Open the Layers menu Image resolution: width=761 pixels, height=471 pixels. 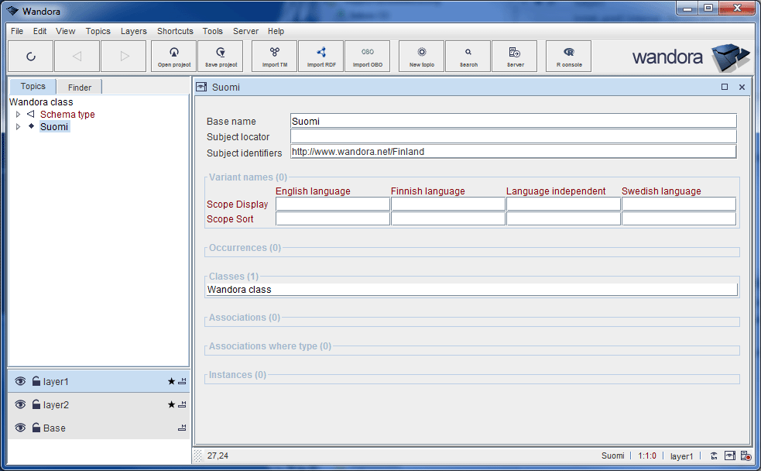[x=133, y=31]
